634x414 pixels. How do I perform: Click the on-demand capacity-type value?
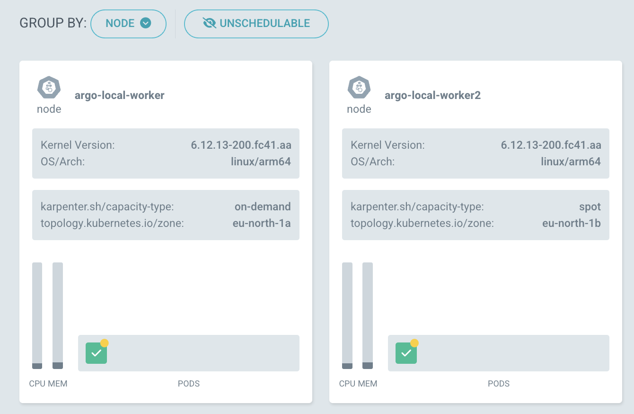[x=263, y=207]
